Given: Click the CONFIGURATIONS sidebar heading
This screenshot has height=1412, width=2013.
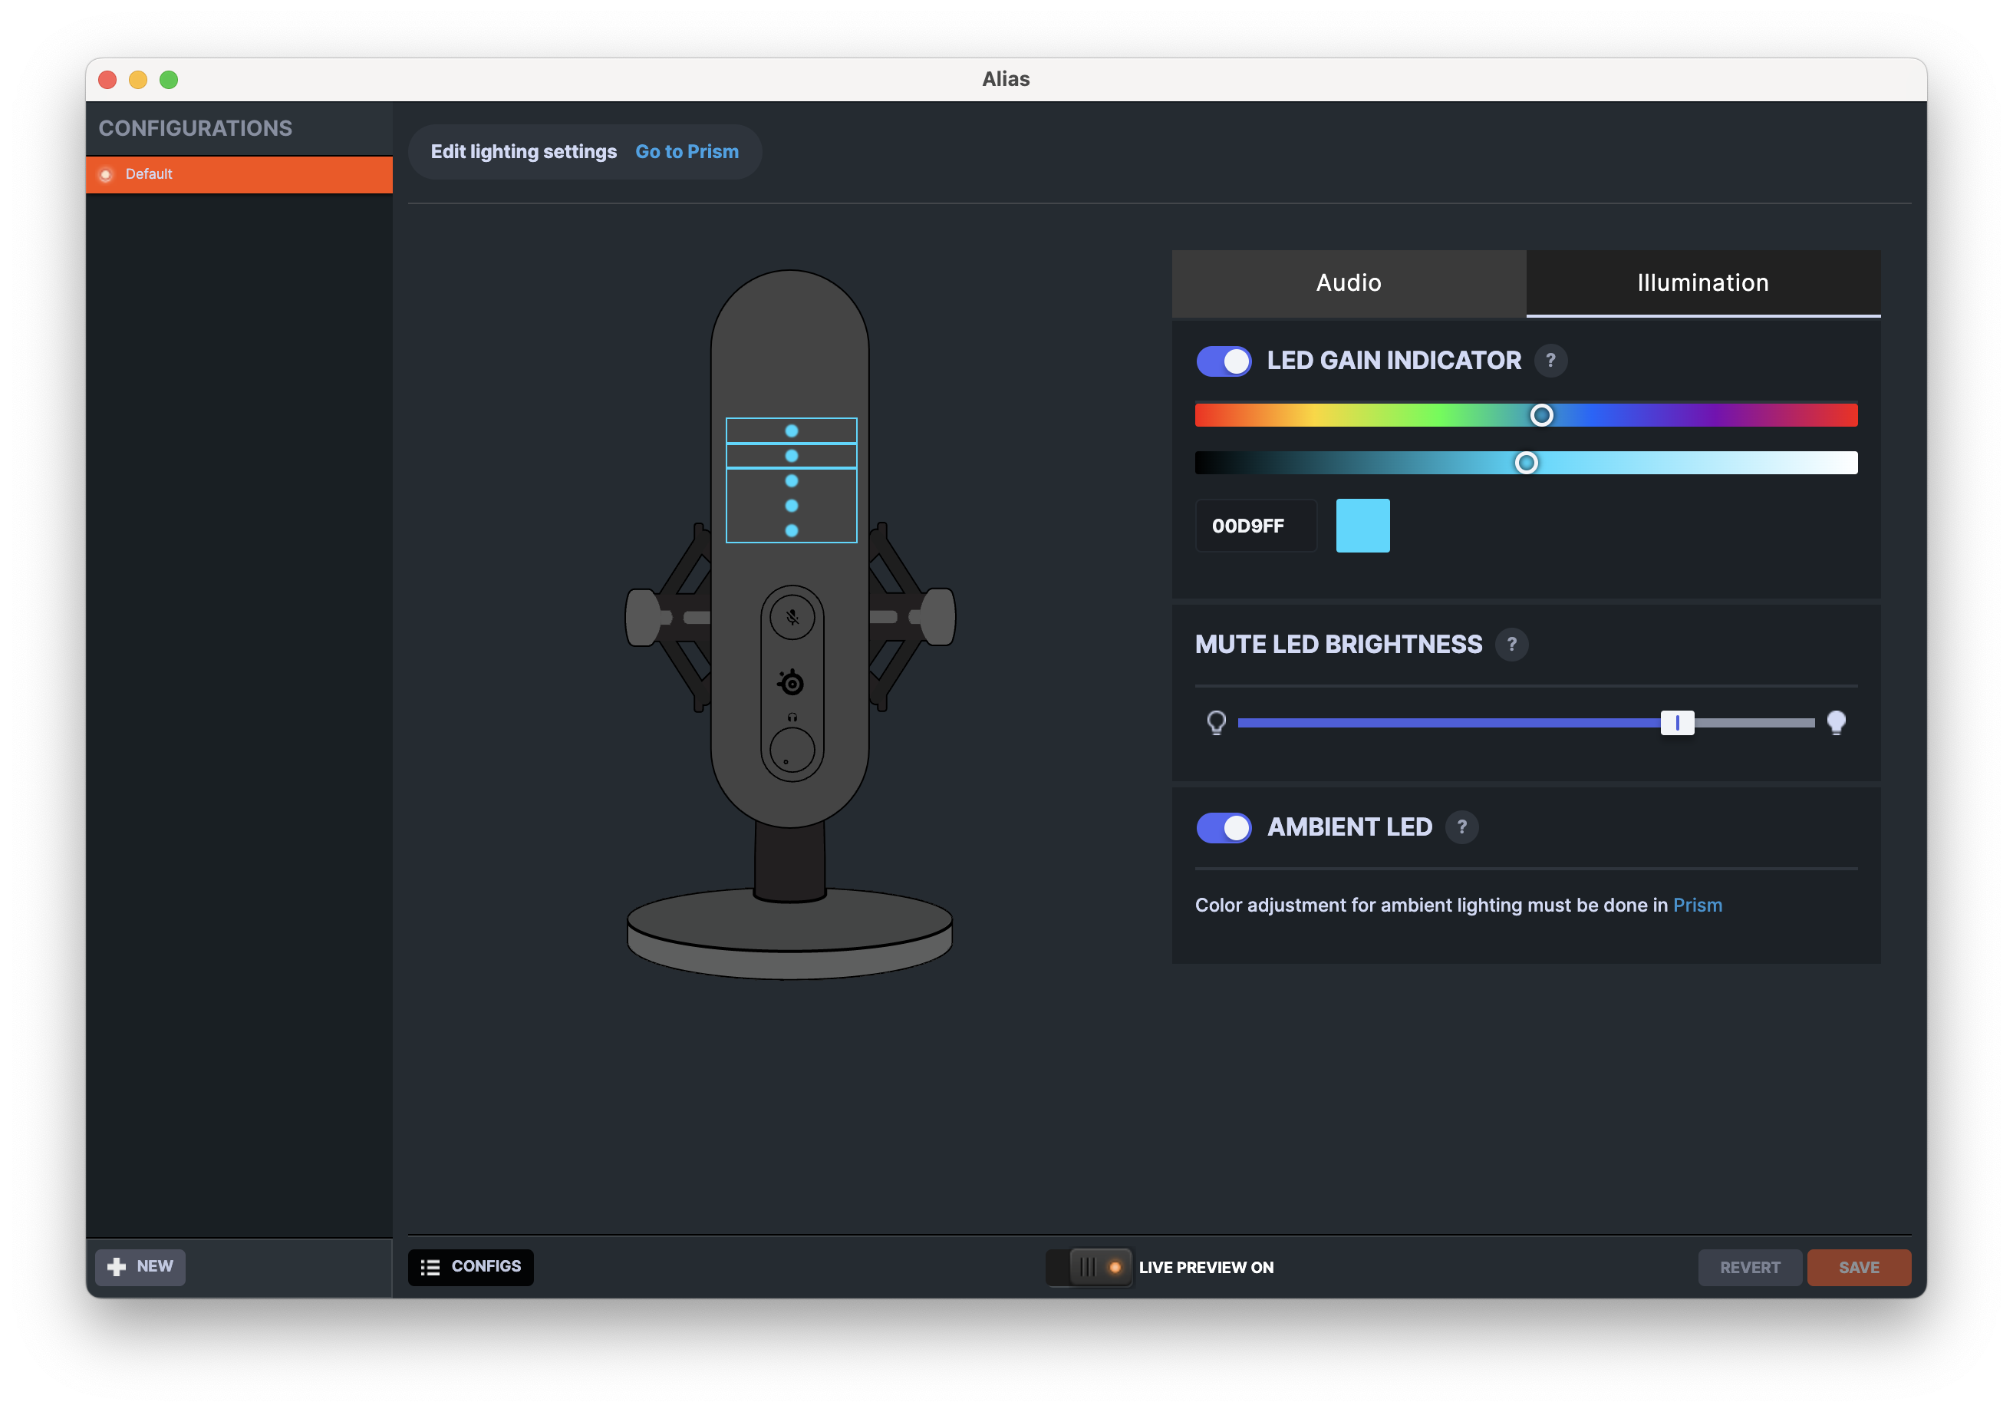Looking at the screenshot, I should coord(196,129).
